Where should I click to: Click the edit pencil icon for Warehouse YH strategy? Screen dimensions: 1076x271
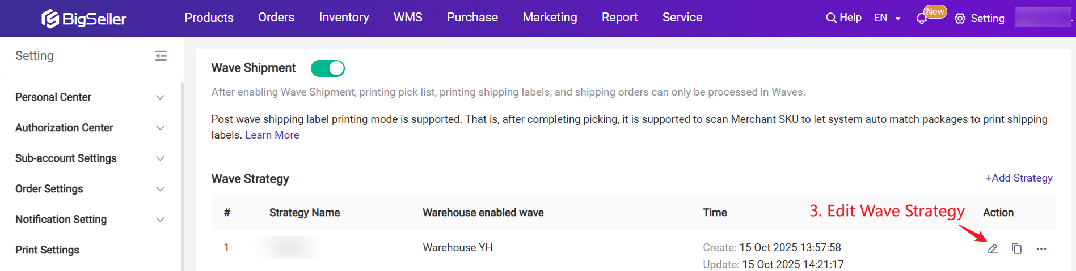992,249
